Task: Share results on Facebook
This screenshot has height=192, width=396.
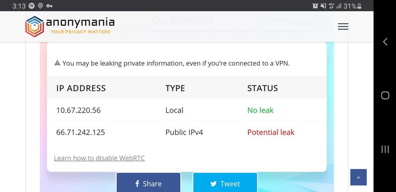Action: point(148,183)
